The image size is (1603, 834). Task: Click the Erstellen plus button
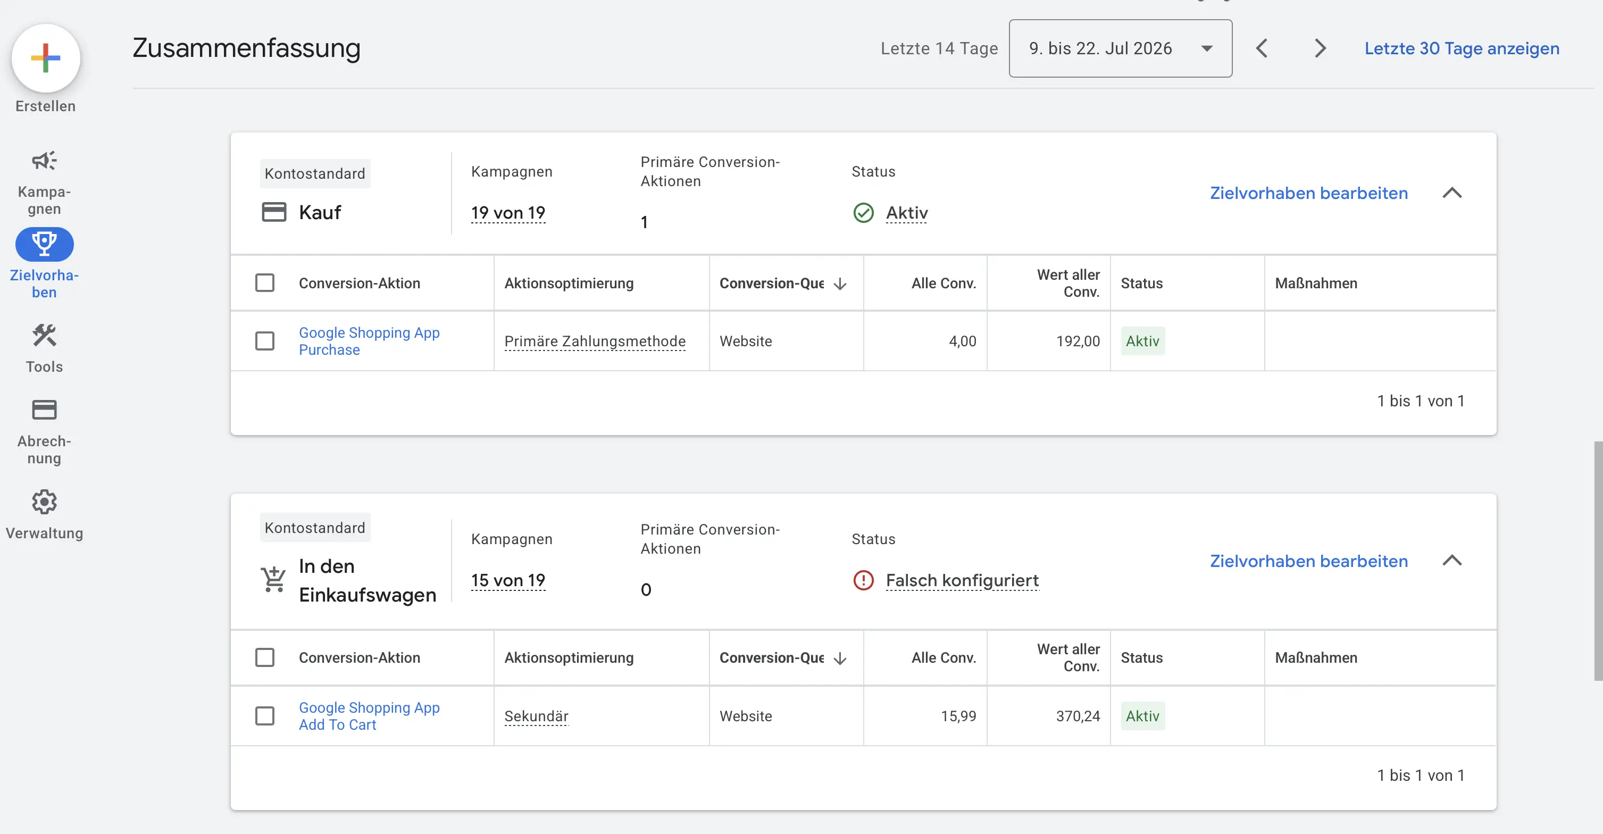45,58
